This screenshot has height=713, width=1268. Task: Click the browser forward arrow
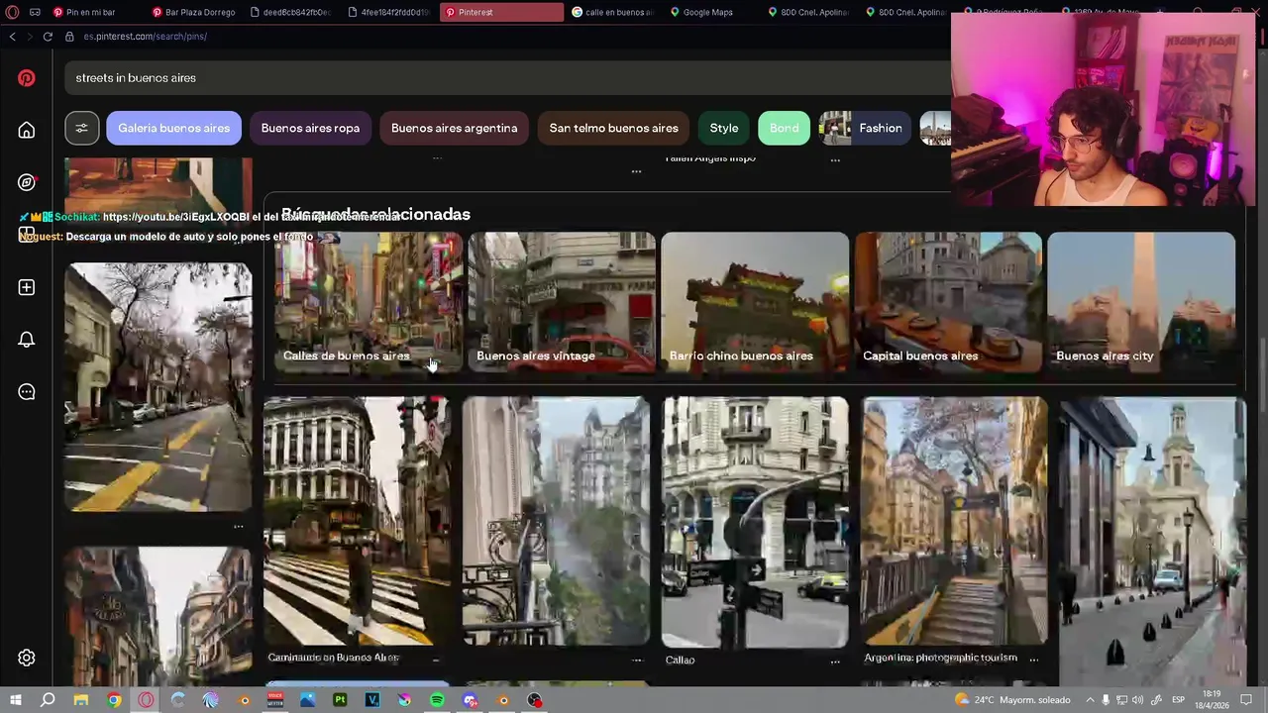pyautogui.click(x=30, y=37)
